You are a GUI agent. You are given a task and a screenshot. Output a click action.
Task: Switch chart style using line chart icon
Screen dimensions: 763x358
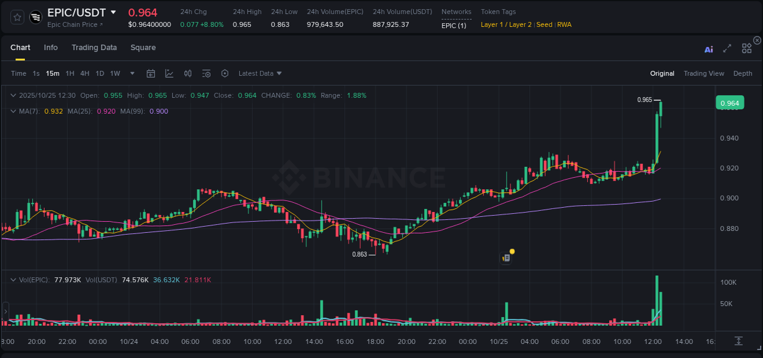(x=169, y=73)
